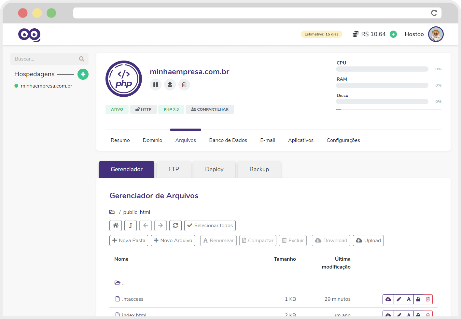Image resolution: width=461 pixels, height=319 pixels.
Task: Switch to the FTP sub-tab
Action: (x=174, y=169)
